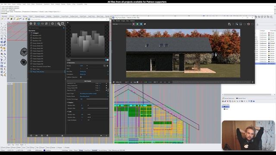The image size is (276, 155).
Task: Show frame buffer window icon in Asset Editor
Action: pos(63,24)
